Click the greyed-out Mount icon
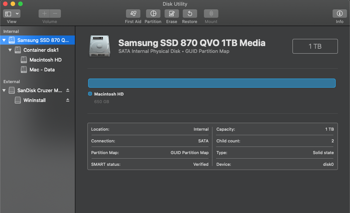Viewport: 350px width, 213px height. coord(211,14)
